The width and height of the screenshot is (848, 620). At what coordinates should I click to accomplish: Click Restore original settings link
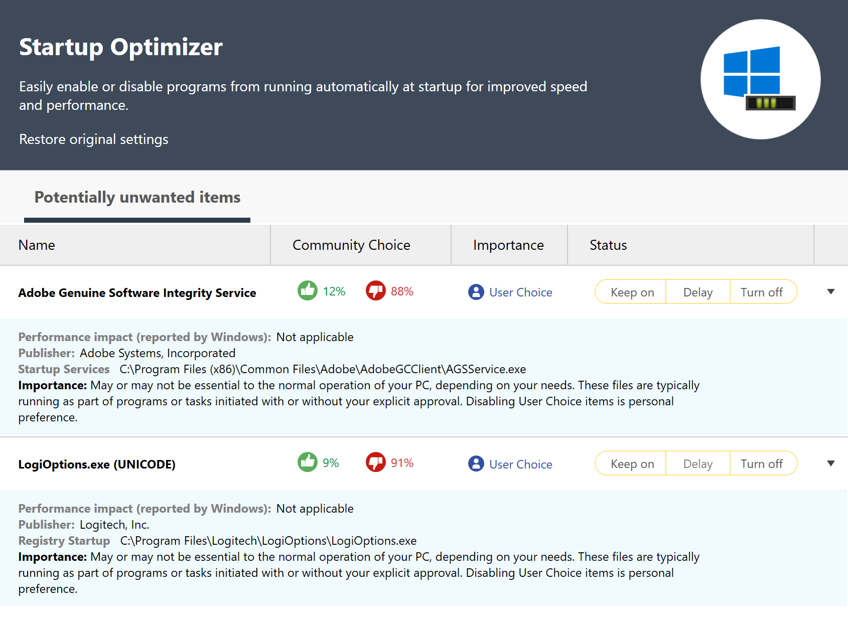pyautogui.click(x=94, y=139)
